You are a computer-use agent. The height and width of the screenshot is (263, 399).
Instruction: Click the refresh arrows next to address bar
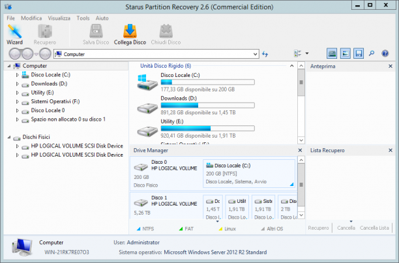pyautogui.click(x=265, y=54)
